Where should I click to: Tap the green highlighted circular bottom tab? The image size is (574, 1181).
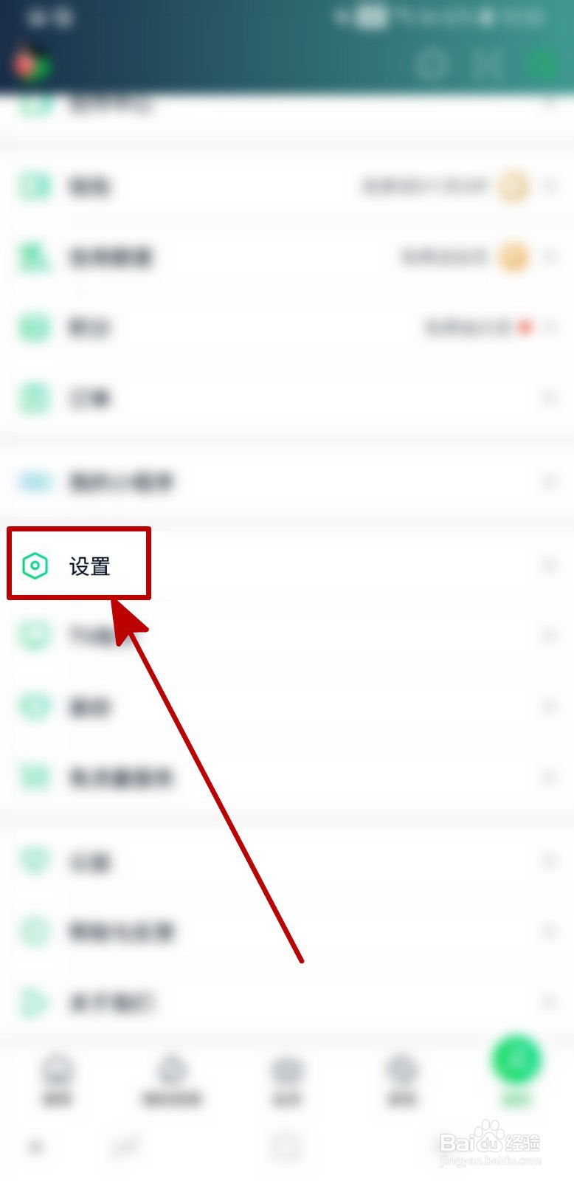pyautogui.click(x=516, y=1060)
